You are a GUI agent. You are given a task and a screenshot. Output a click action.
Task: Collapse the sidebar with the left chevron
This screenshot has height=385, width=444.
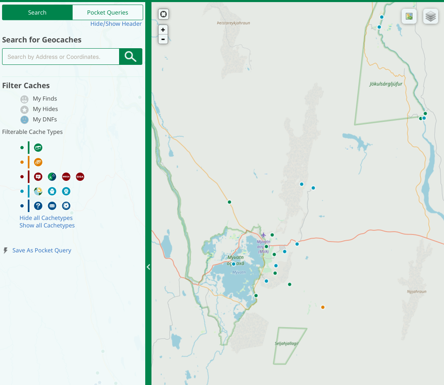(x=149, y=267)
